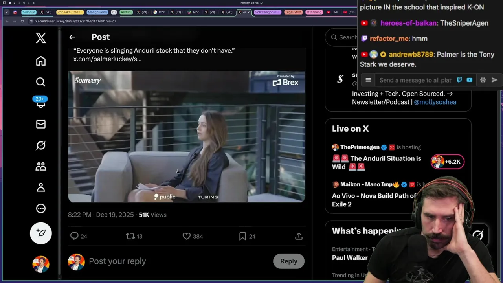Open ThePrimeagen live host entry
Viewport: 503px width, 283px height.
(376, 147)
